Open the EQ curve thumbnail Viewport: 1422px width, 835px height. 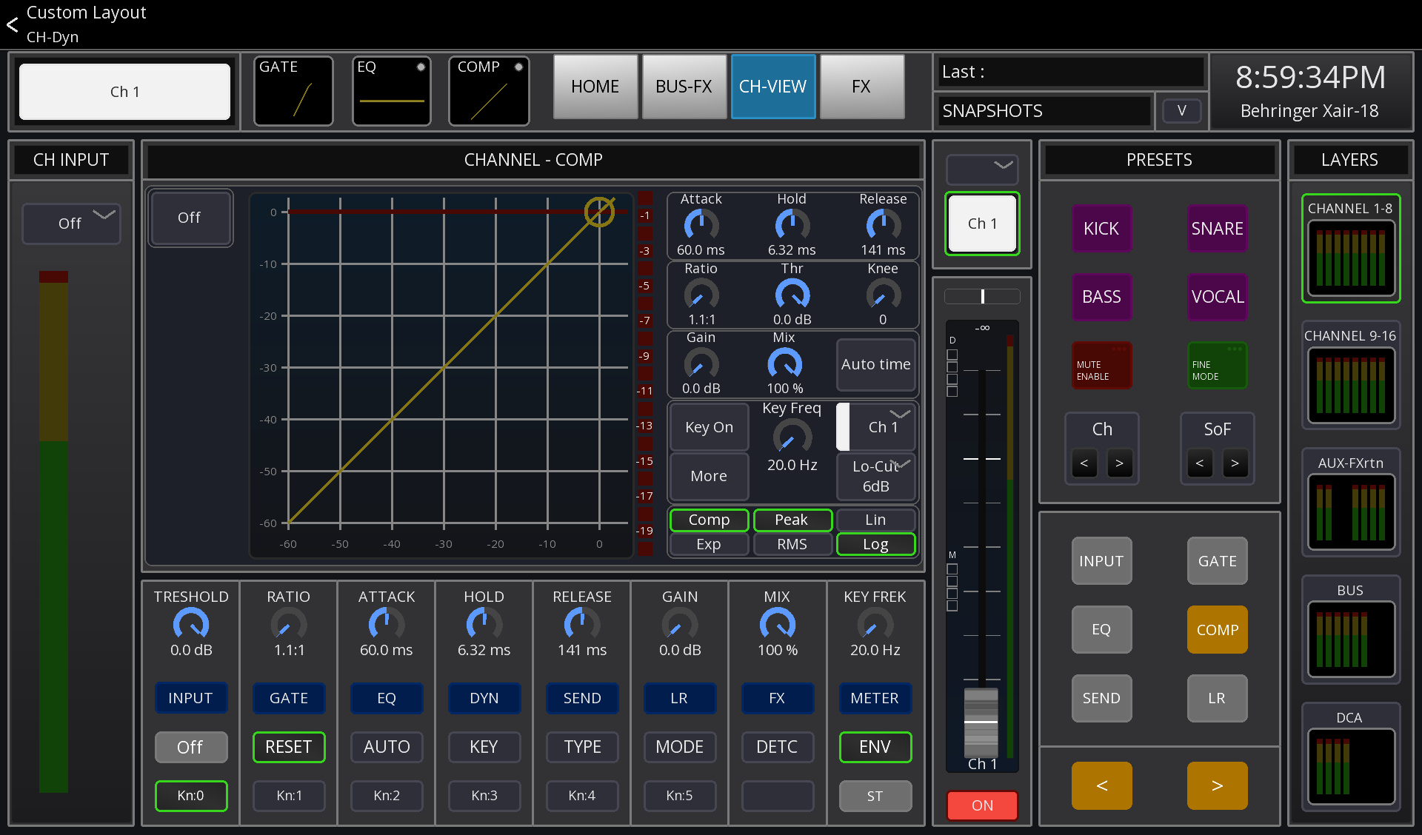[x=392, y=91]
